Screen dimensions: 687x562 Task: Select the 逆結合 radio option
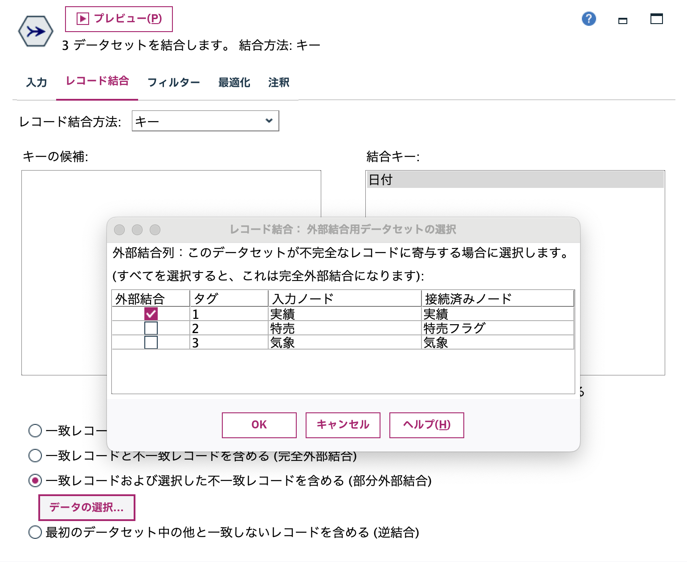(34, 531)
